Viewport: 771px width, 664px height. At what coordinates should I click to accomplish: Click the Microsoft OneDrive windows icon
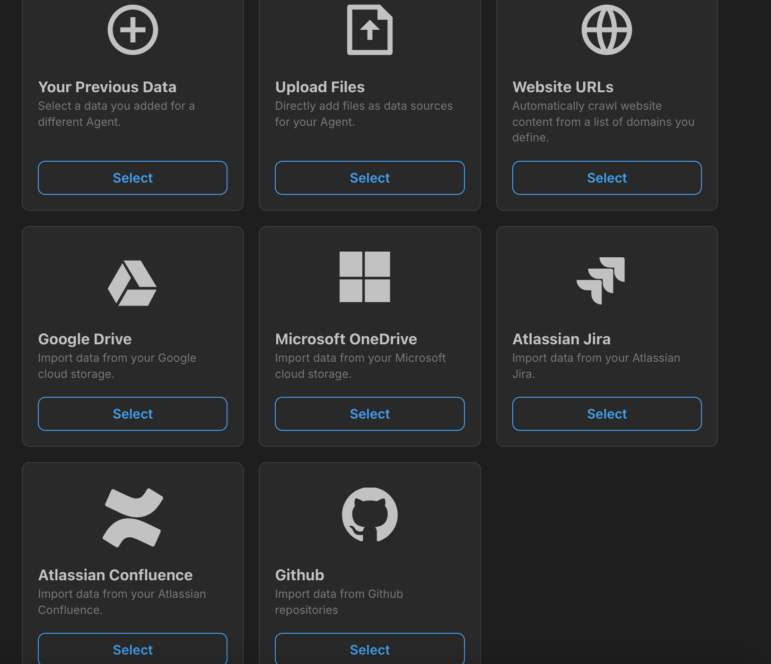365,277
